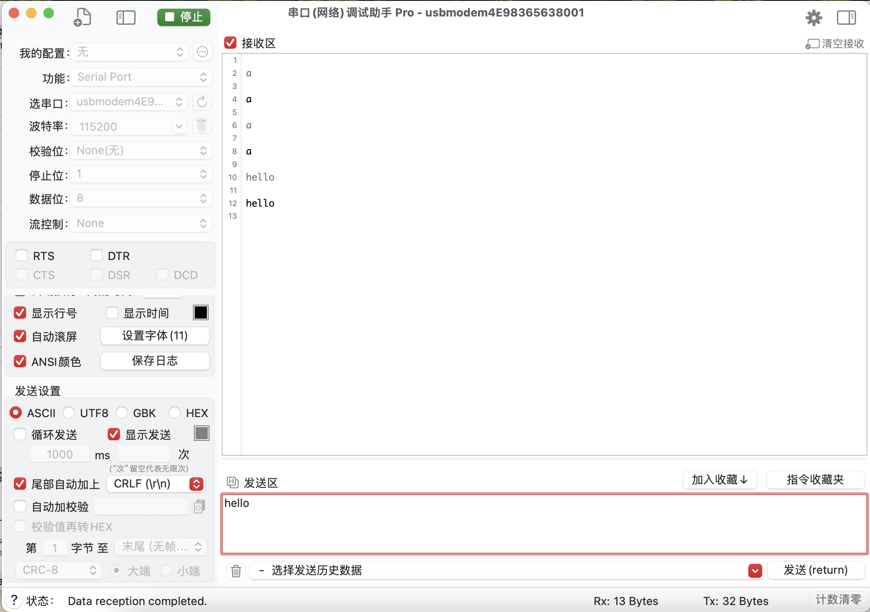Delete send history with trash icon
This screenshot has height=612, width=870.
click(x=236, y=571)
